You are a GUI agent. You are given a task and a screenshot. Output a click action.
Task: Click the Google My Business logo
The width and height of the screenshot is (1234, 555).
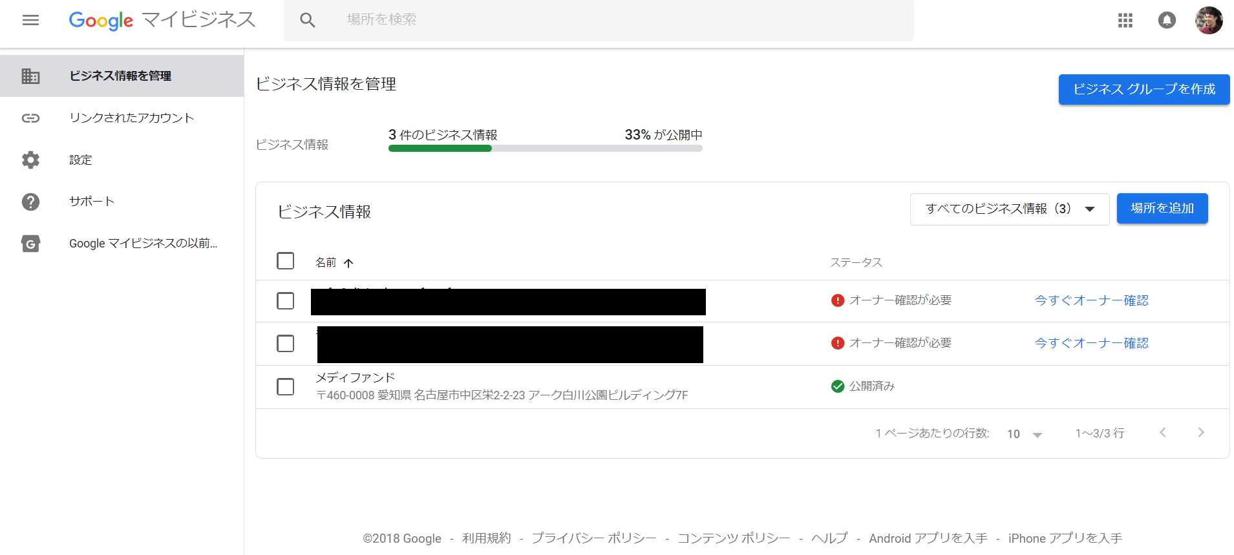point(162,20)
